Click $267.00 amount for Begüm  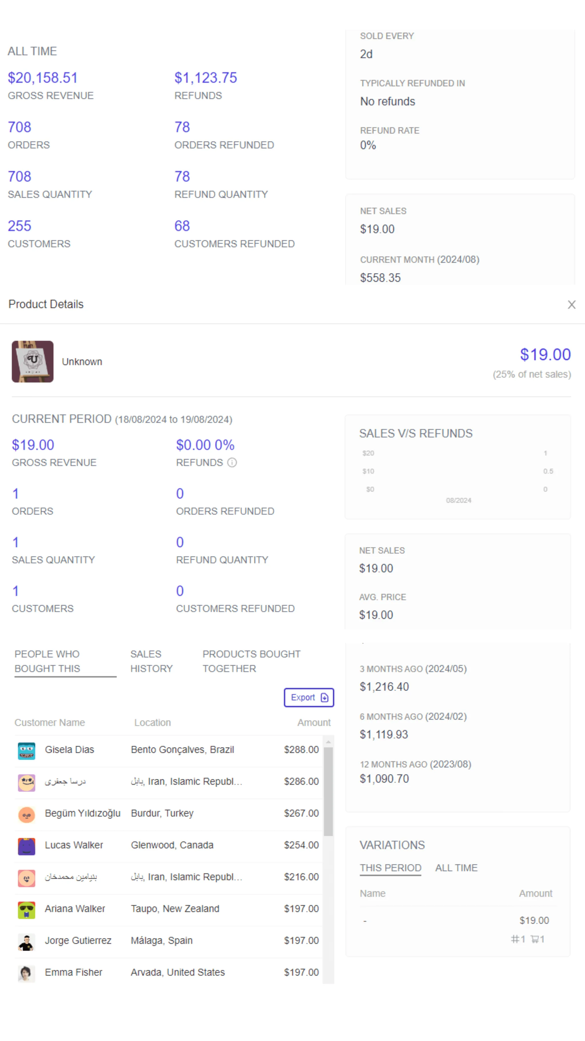pyautogui.click(x=301, y=813)
